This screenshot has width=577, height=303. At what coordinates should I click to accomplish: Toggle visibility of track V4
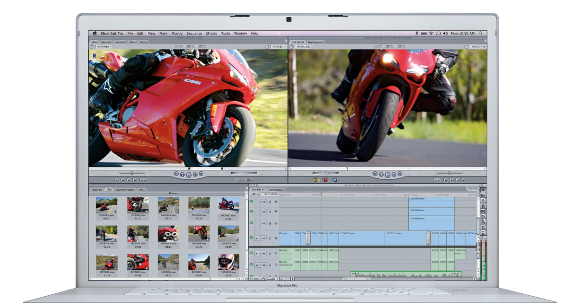[x=251, y=201]
